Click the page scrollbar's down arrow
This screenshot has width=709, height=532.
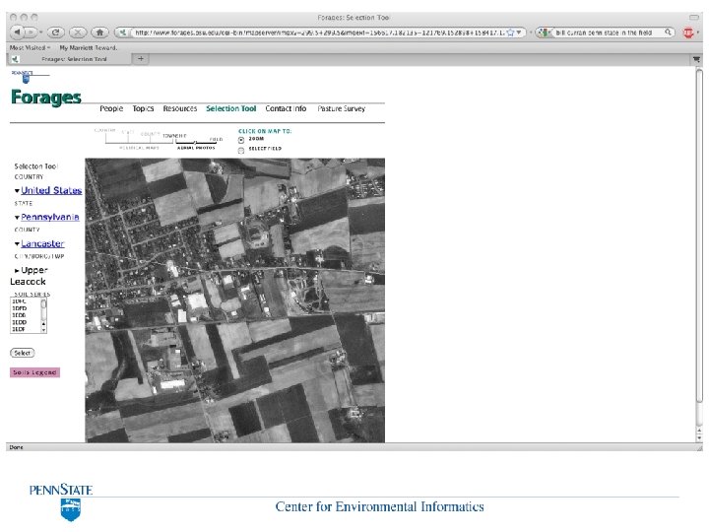699,438
